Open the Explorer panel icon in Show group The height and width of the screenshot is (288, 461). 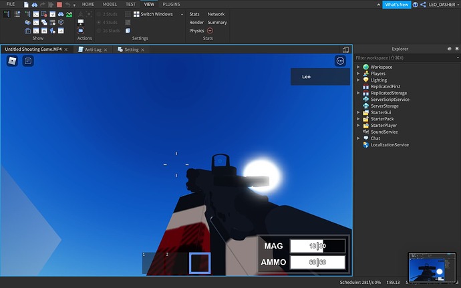7,14
